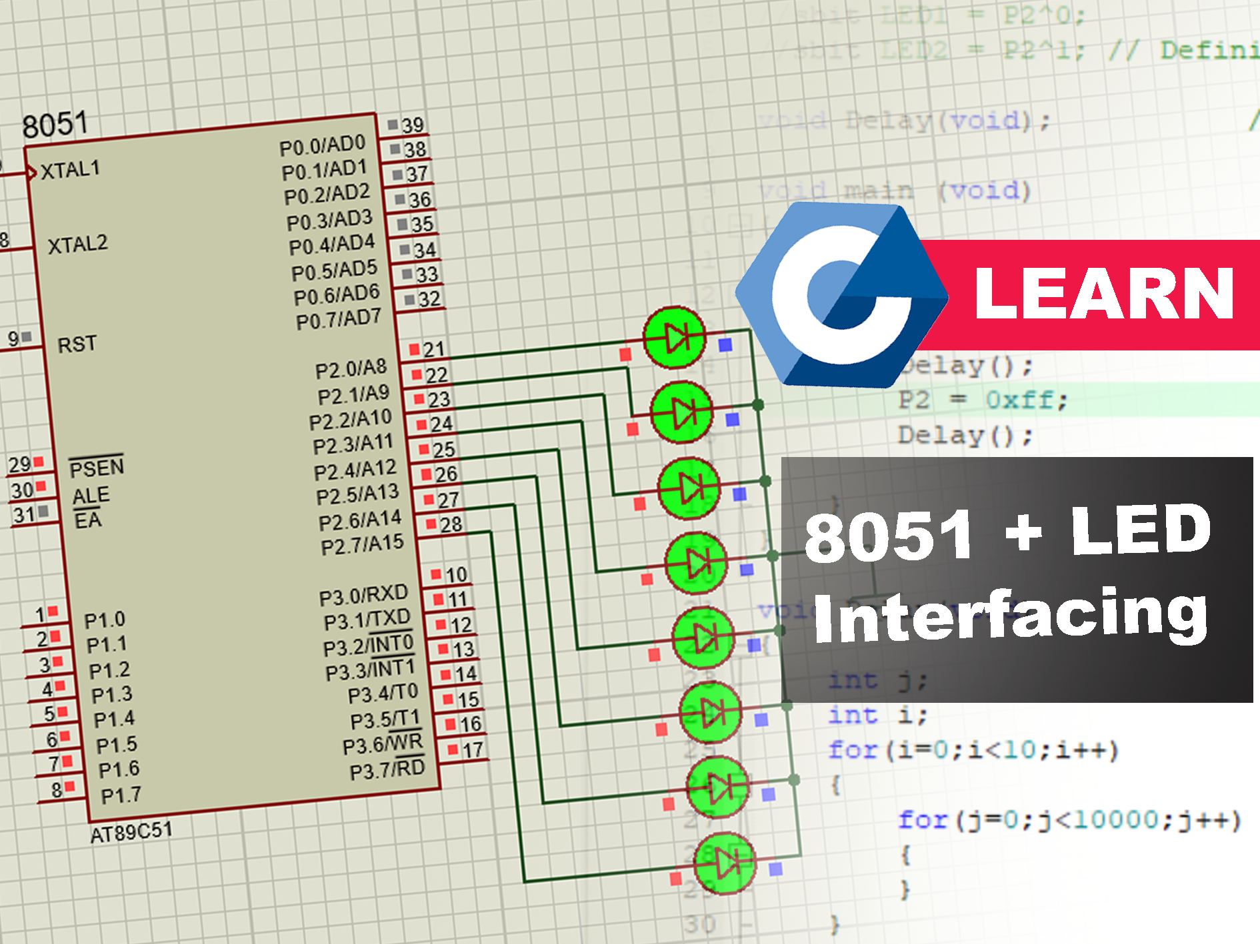Screen dimensions: 1260x944
Task: Pick the LED driven by pin 26
Action: coord(711,713)
